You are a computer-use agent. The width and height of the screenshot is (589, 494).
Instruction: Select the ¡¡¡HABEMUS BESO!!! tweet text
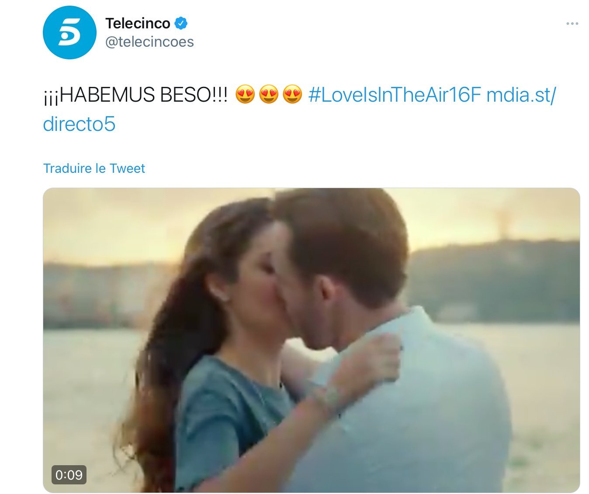tap(135, 95)
